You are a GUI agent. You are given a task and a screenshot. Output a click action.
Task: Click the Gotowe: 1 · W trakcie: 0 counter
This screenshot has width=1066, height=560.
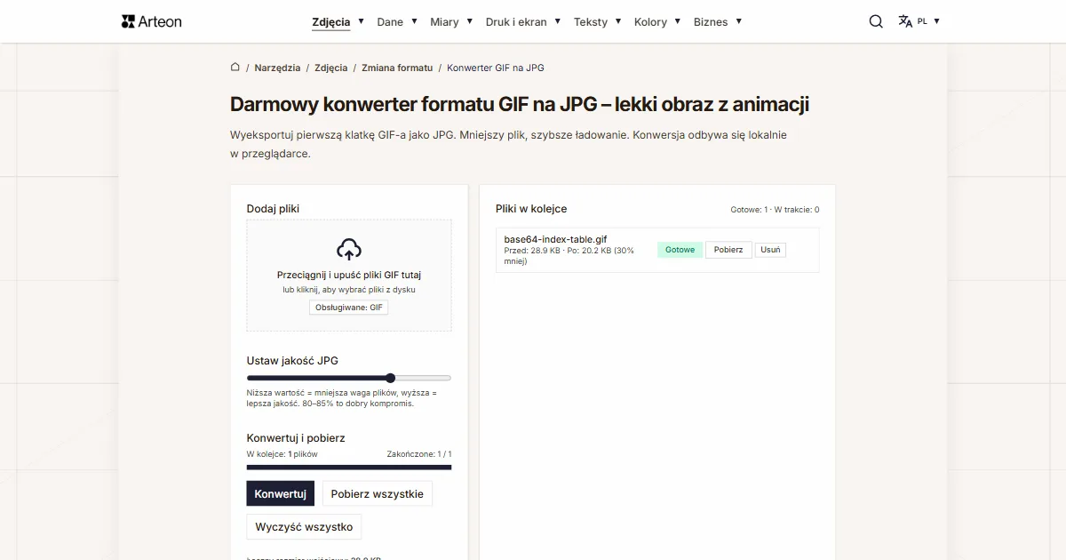click(775, 210)
